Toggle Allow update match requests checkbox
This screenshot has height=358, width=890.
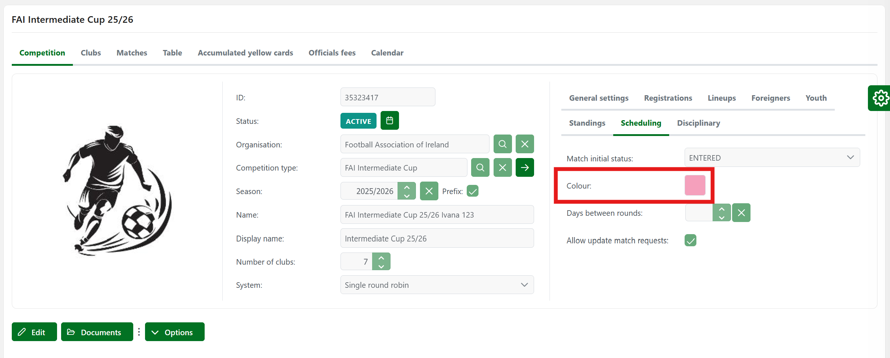coord(691,240)
